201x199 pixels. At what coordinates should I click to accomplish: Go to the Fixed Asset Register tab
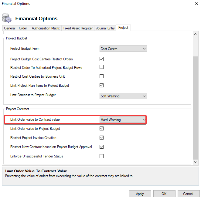78,28
